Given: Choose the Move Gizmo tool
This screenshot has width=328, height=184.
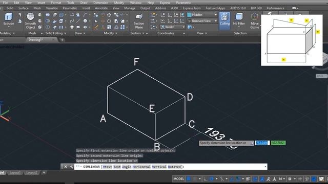Looking at the screenshot, I should pos(255,20).
